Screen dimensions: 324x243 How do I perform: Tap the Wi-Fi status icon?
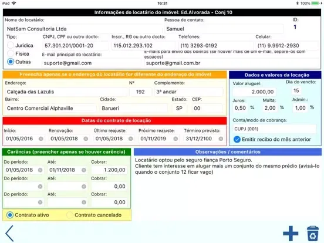[14, 3]
